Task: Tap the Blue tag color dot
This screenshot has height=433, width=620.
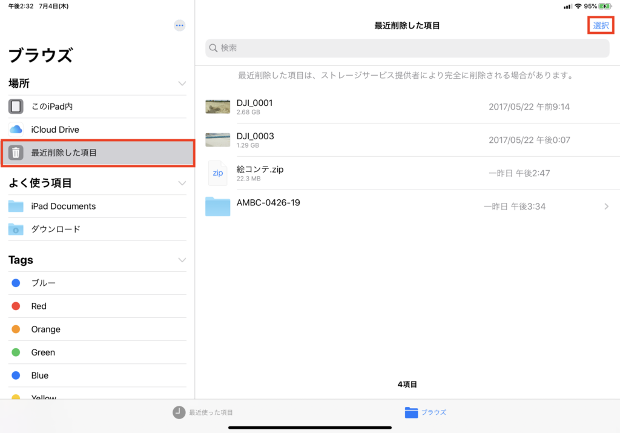Action: tap(16, 375)
